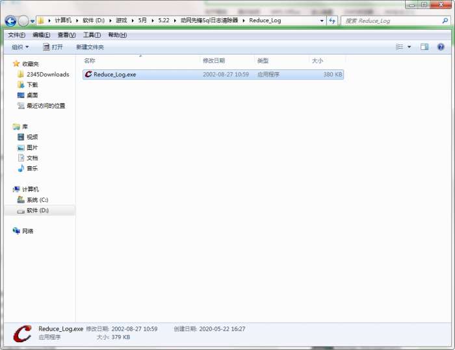The height and width of the screenshot is (350, 455).
Task: Expand the arrow after 5.22 in breadcrumb
Action: point(175,21)
